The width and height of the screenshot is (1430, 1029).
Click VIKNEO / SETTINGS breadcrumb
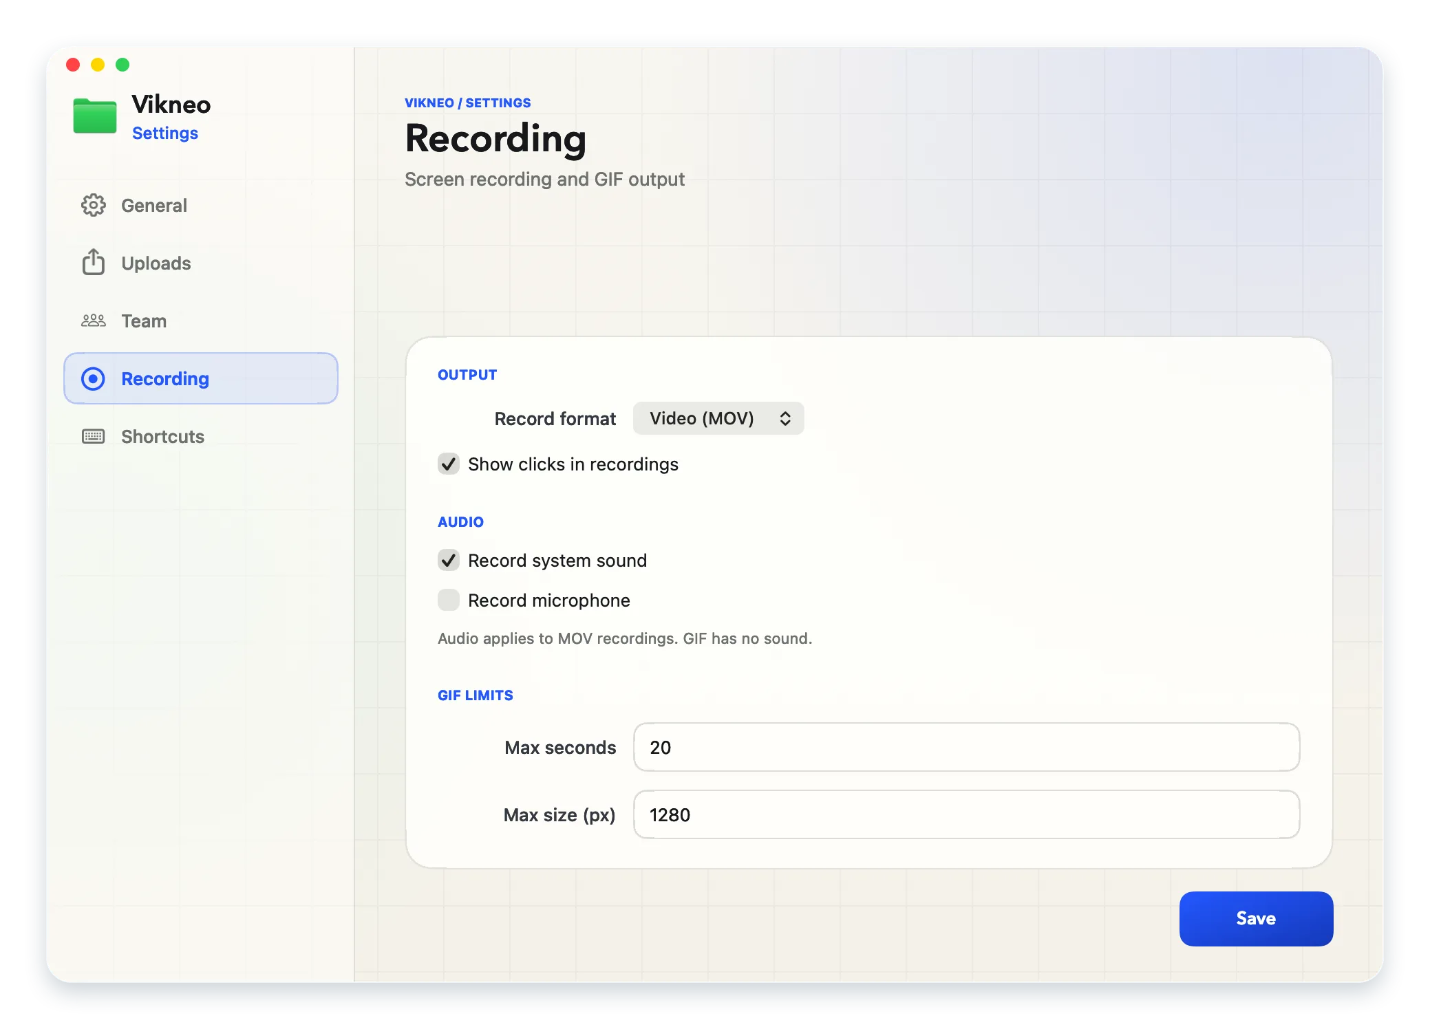coord(468,103)
